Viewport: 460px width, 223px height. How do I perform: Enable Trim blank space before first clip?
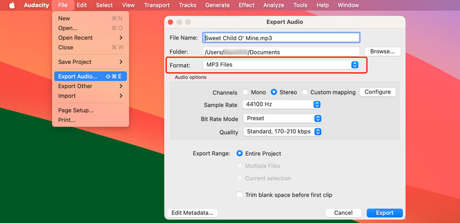pos(240,195)
